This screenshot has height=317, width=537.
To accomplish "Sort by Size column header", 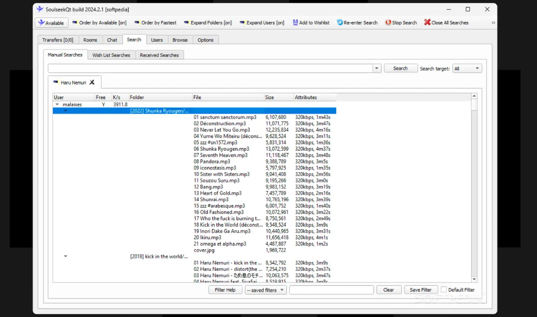I will click(x=279, y=97).
